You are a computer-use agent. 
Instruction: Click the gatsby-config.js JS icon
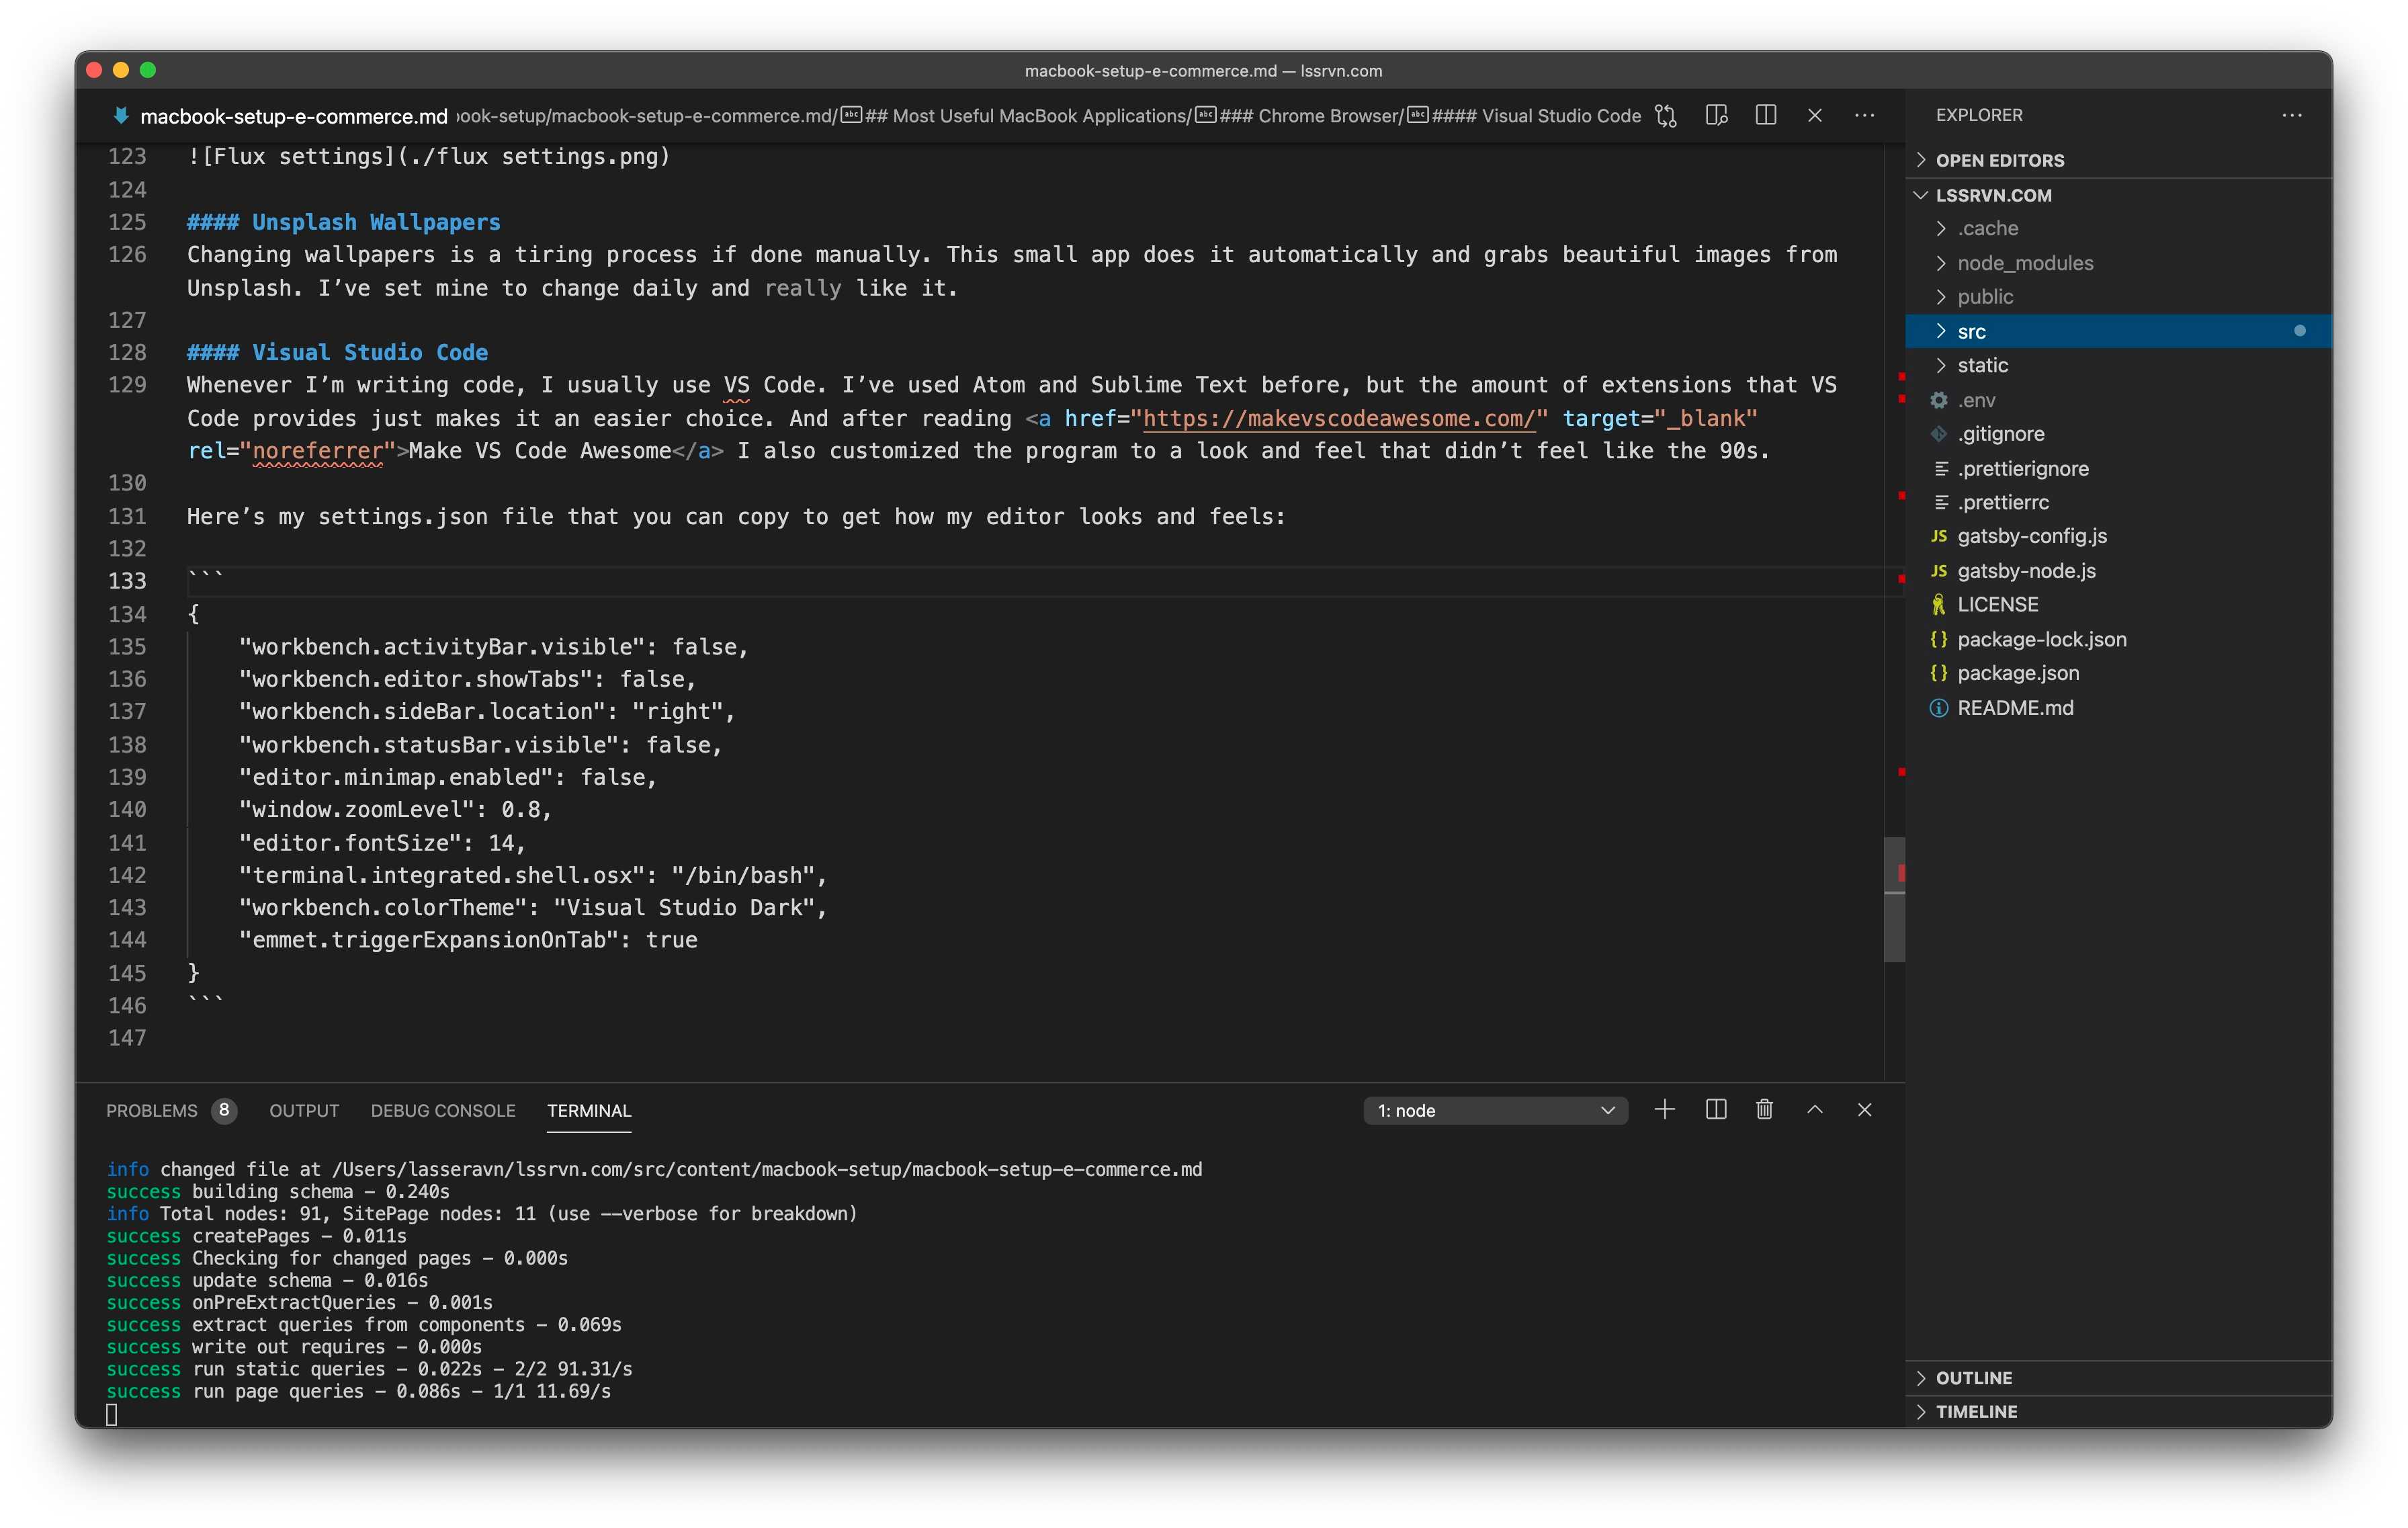click(x=1939, y=536)
